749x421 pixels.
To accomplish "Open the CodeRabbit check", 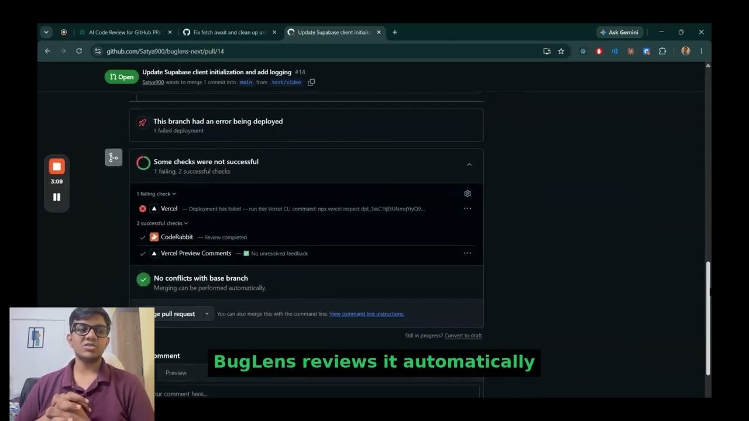I will coord(177,237).
